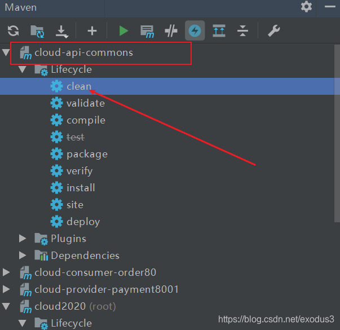Select the struck-through test phase
Viewport: 340px width, 330px height.
(x=76, y=137)
